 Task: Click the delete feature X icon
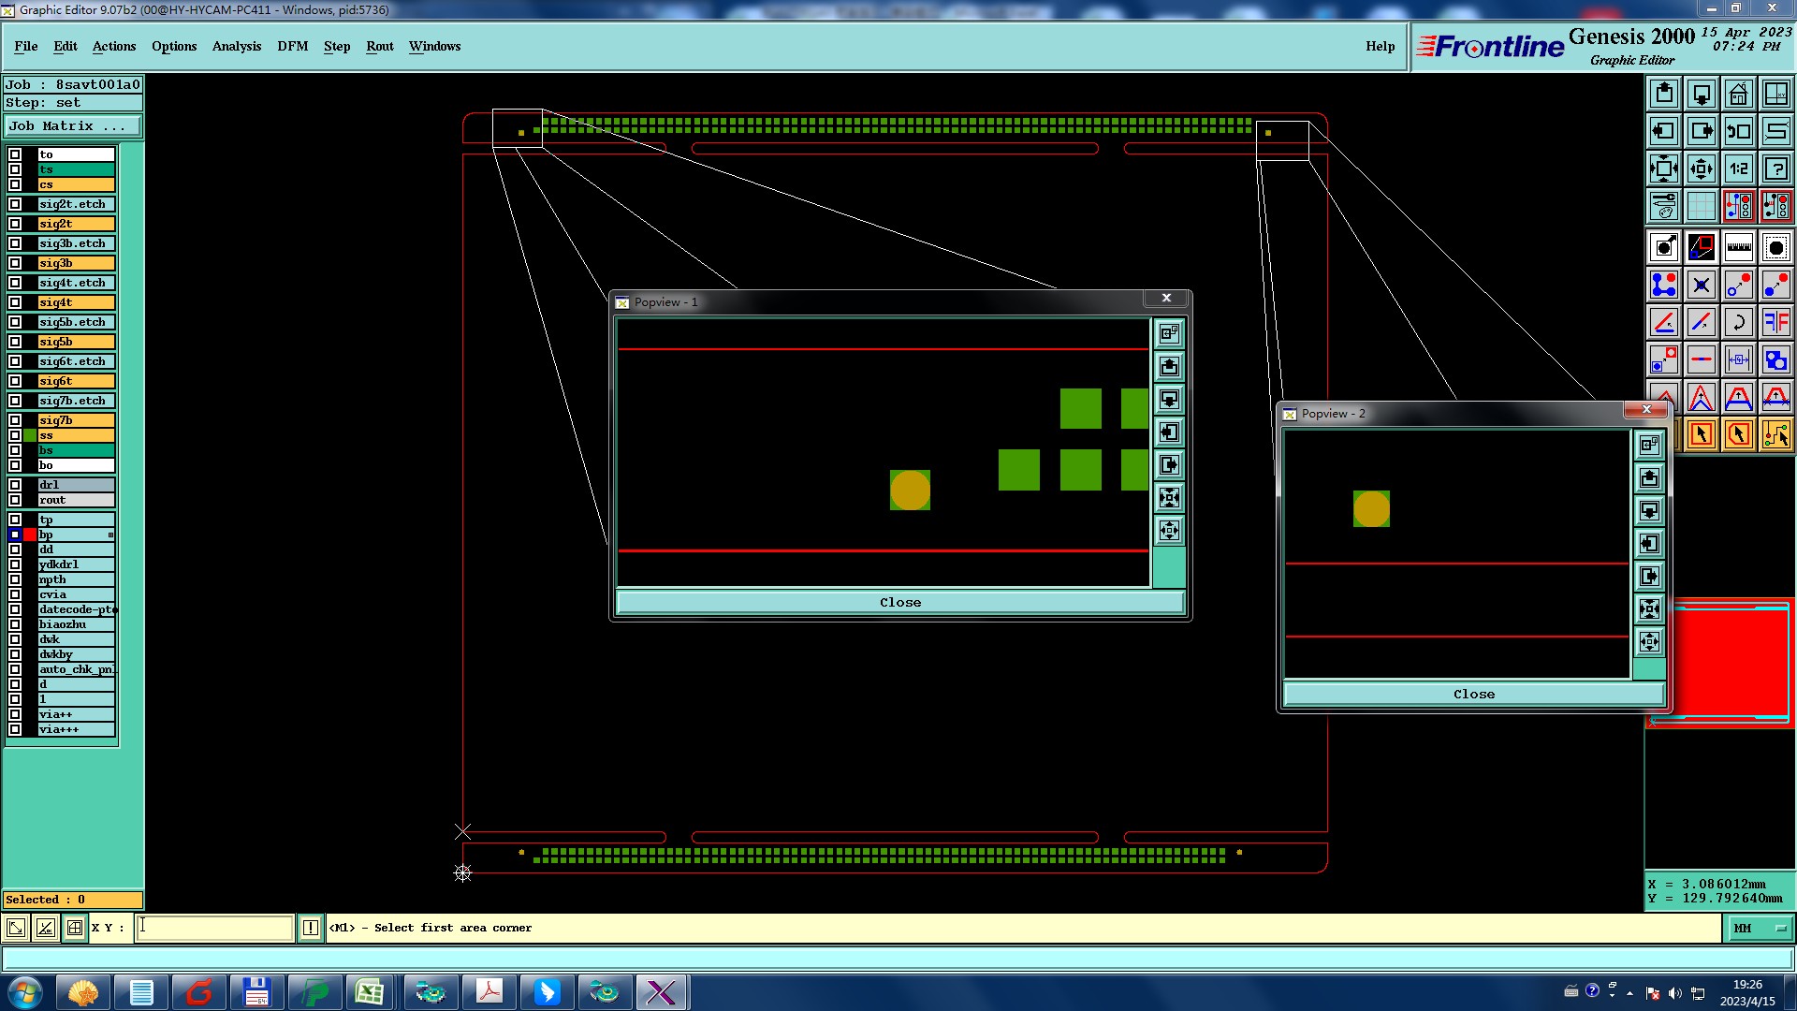coord(1701,285)
